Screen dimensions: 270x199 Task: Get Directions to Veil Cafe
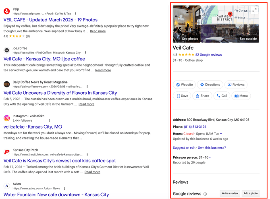(x=210, y=85)
